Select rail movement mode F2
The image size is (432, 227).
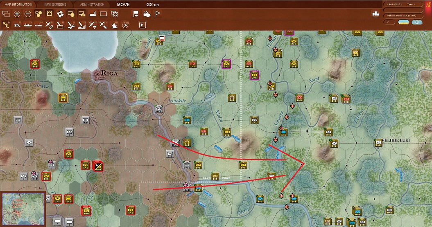point(17,25)
